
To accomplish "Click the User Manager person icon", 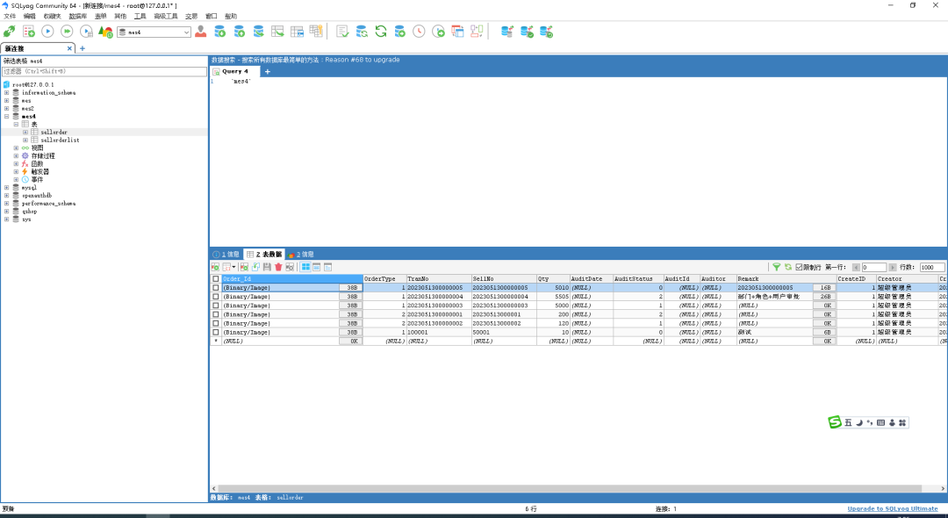I will (201, 32).
